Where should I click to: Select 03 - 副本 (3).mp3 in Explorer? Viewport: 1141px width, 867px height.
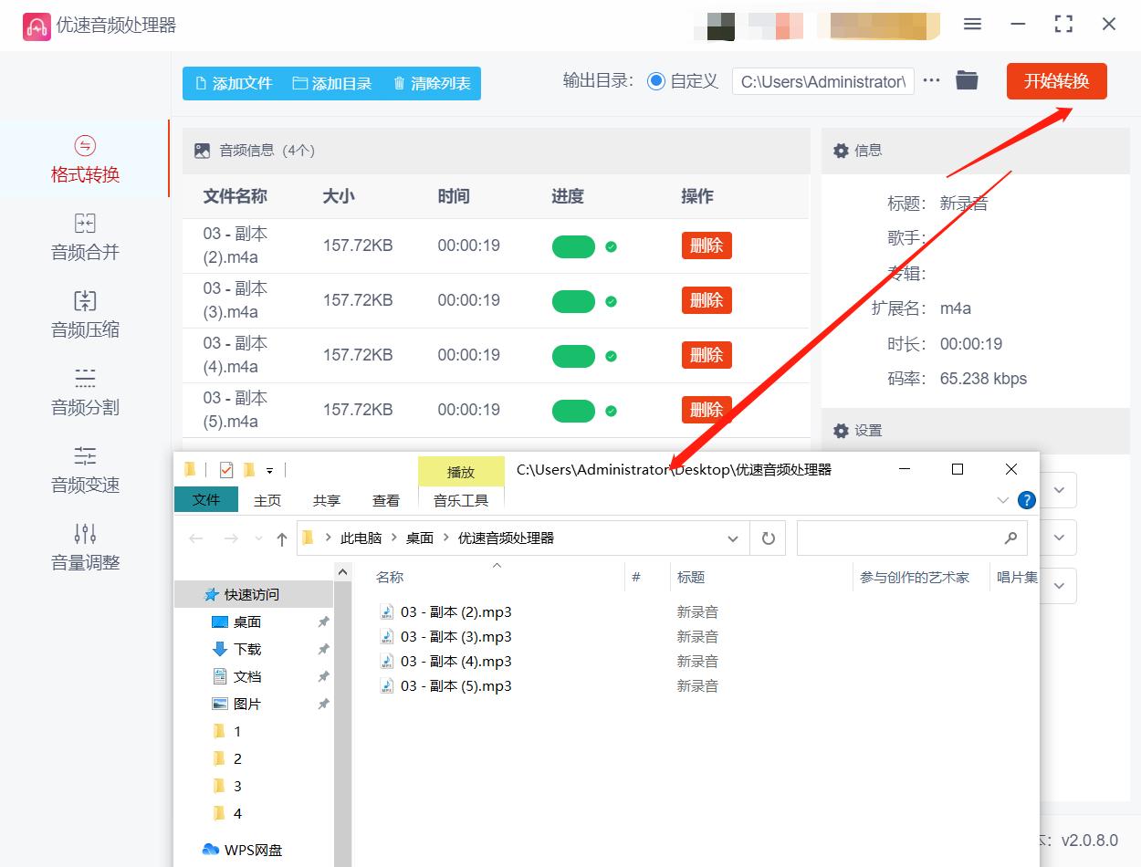[454, 636]
